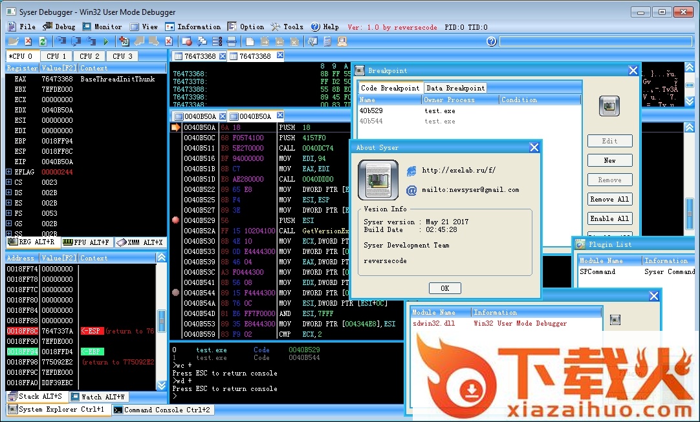Click the Next Bookmark arrow icon
Image resolution: width=700 pixels, height=422 pixels.
(154, 41)
